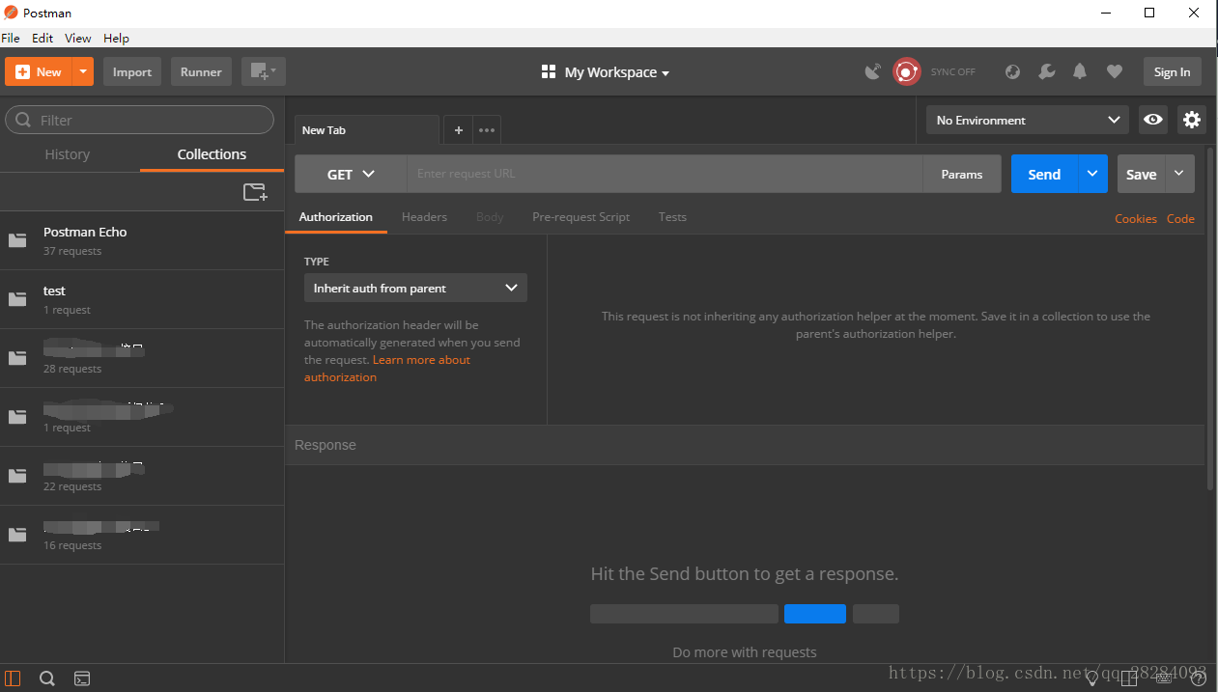Open manage environments gear icon
Viewport: 1218px width, 692px height.
1192,120
